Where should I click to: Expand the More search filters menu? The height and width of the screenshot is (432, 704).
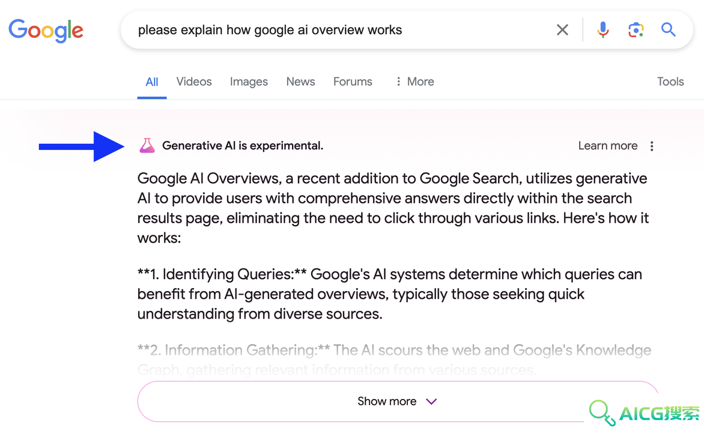(415, 82)
